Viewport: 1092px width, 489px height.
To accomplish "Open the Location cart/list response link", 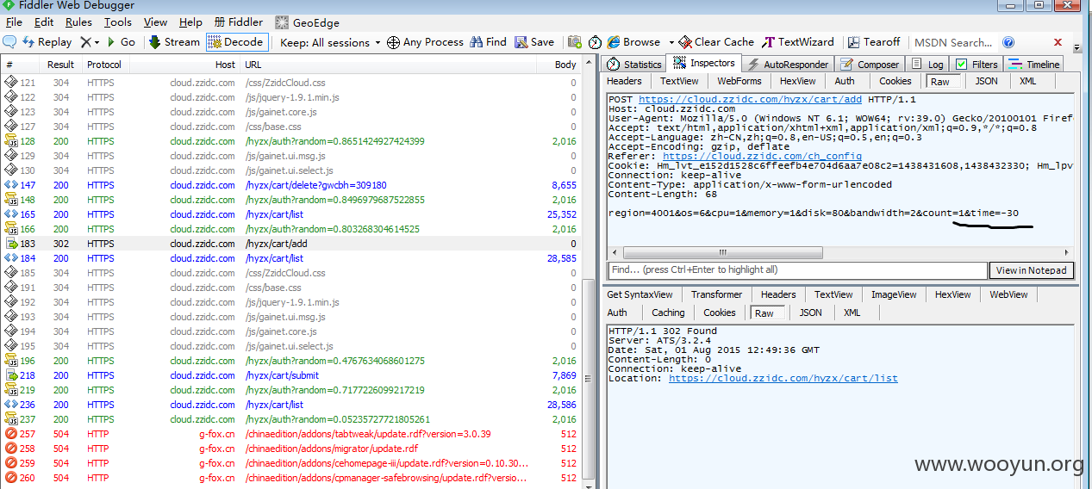I will click(x=783, y=378).
